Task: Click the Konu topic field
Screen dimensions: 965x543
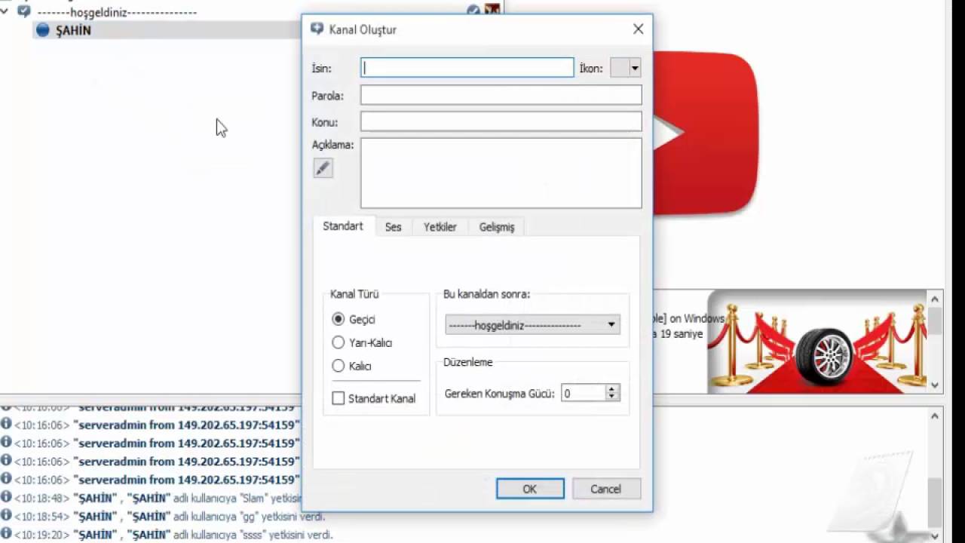Action: (501, 121)
